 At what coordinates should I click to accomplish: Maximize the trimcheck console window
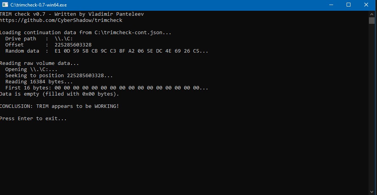click(349, 5)
